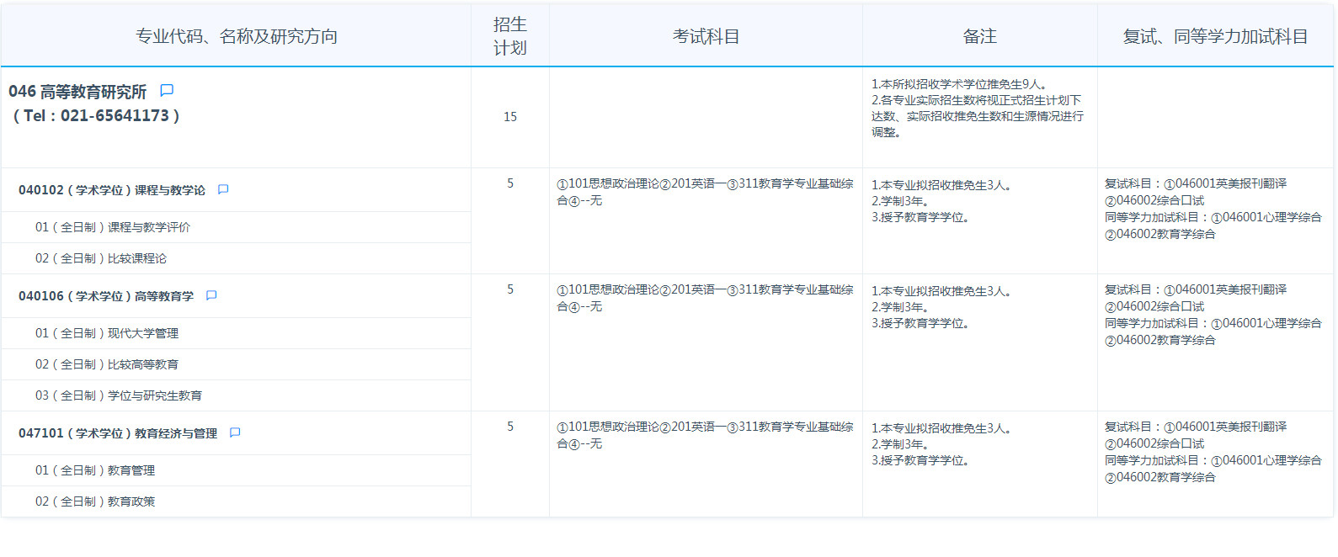Image resolution: width=1338 pixels, height=557 pixels.
Task: Click major 040102 课程与教学论
Action: pyautogui.click(x=112, y=191)
